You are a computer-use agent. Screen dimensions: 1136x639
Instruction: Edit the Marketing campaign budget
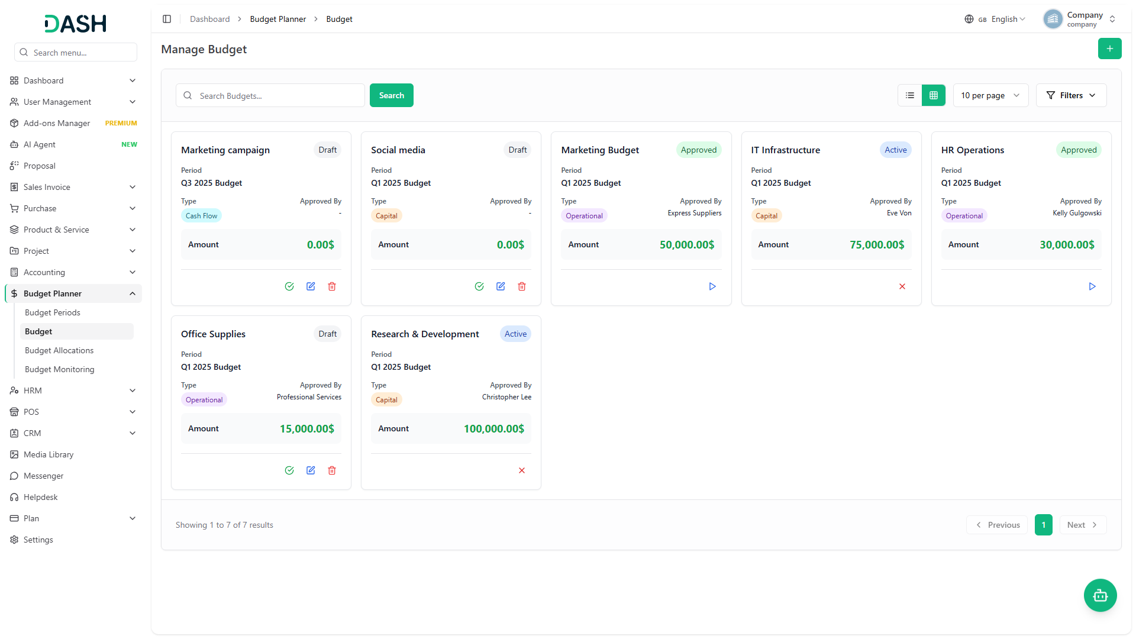311,286
